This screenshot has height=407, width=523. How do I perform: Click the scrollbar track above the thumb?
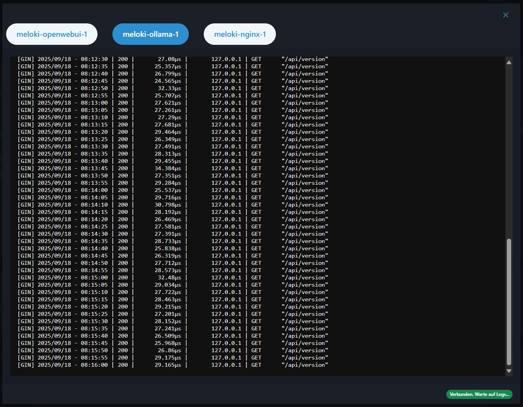point(509,153)
